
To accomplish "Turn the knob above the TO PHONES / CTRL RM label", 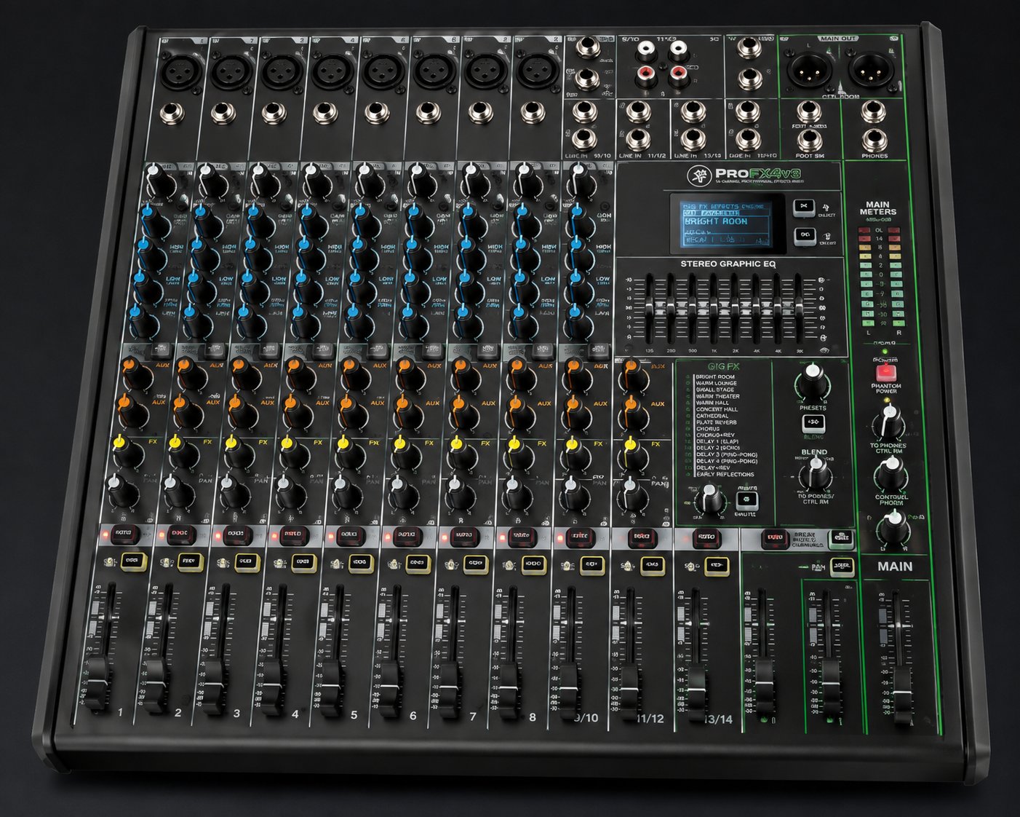I will [x=888, y=422].
